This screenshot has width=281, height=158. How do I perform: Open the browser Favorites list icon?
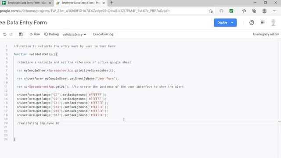(x=244, y=11)
